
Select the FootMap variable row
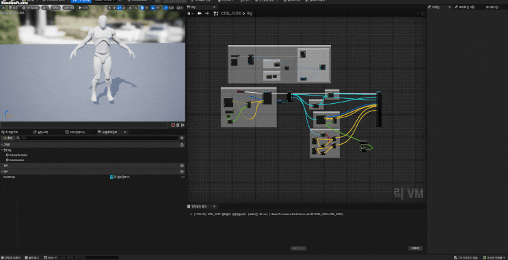(93, 177)
